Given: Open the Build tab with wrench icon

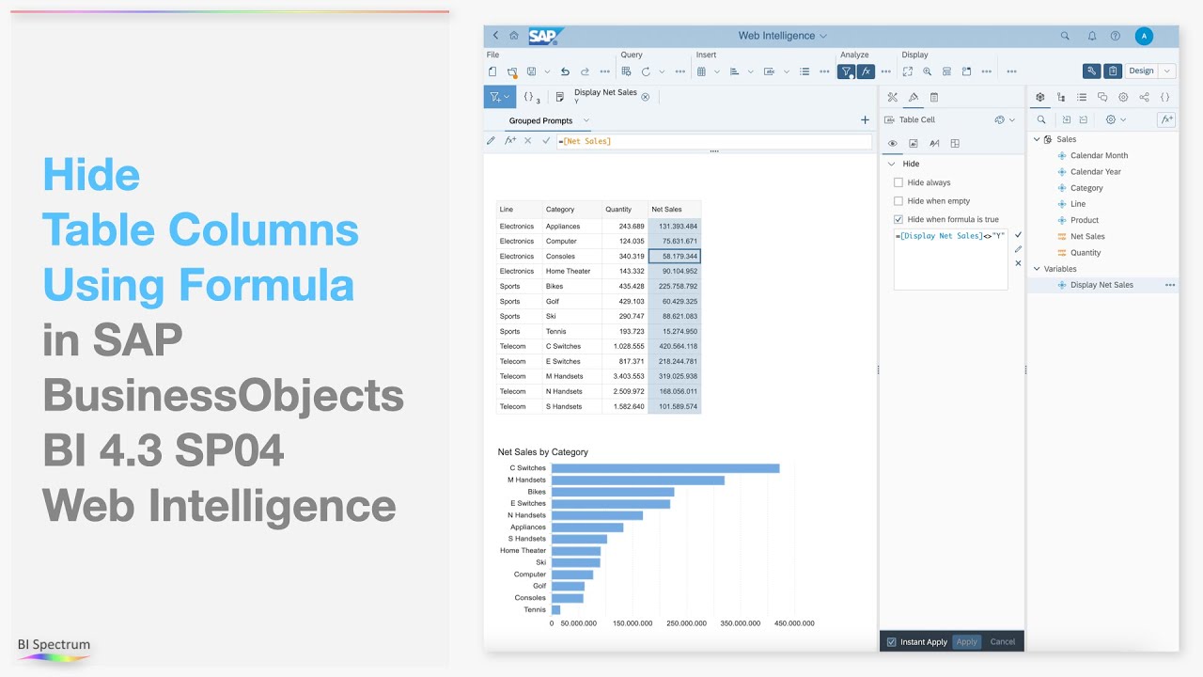Looking at the screenshot, I should click(x=893, y=97).
